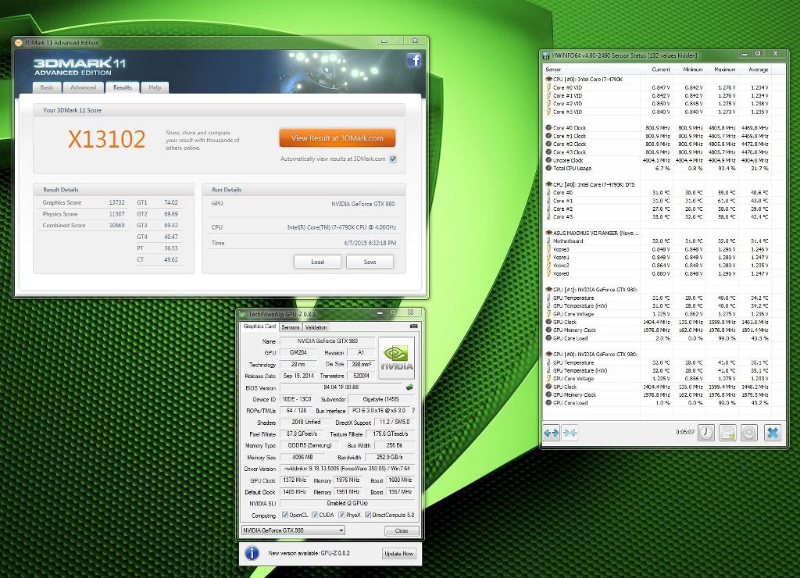Click the Driver Version field in GPU-Z
800x578 pixels.
348,469
